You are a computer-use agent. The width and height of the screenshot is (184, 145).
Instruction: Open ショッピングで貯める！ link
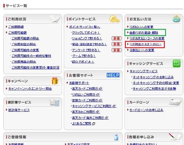pos(87,38)
